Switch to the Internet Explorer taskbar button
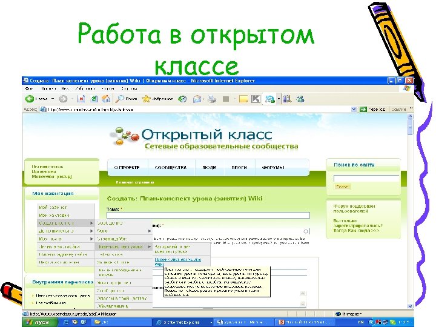This screenshot has height=327, width=436. tap(183, 322)
